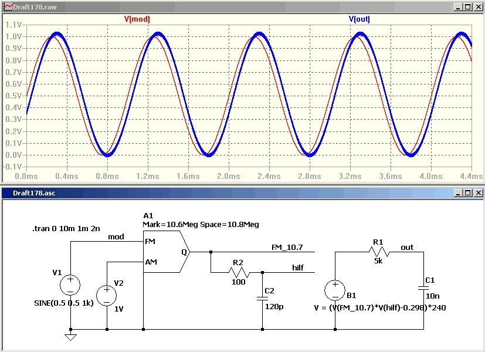The height and width of the screenshot is (352, 485).
Task: Click the SINE(0.5 0.5 1k) value text
Action: pos(64,303)
